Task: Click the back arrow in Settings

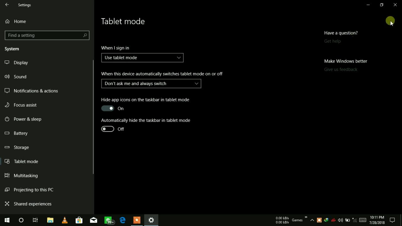Action: (7, 5)
